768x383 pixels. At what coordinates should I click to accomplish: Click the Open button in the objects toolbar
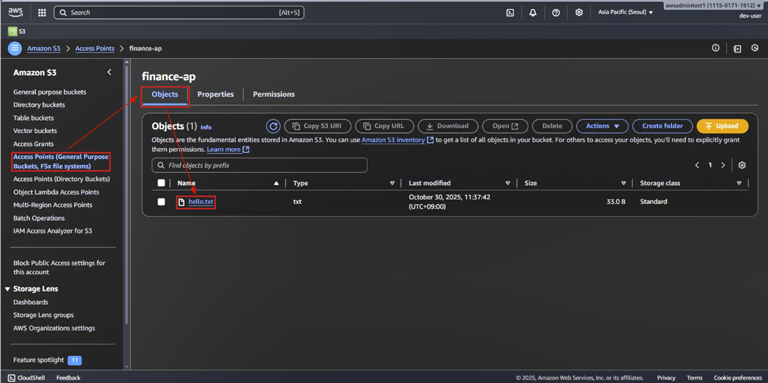505,126
